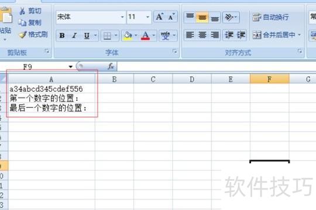Toggle underline formatting

(x=87, y=36)
